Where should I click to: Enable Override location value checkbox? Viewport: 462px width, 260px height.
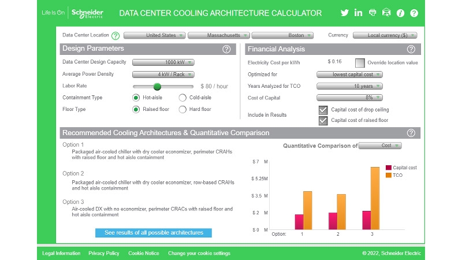click(360, 62)
